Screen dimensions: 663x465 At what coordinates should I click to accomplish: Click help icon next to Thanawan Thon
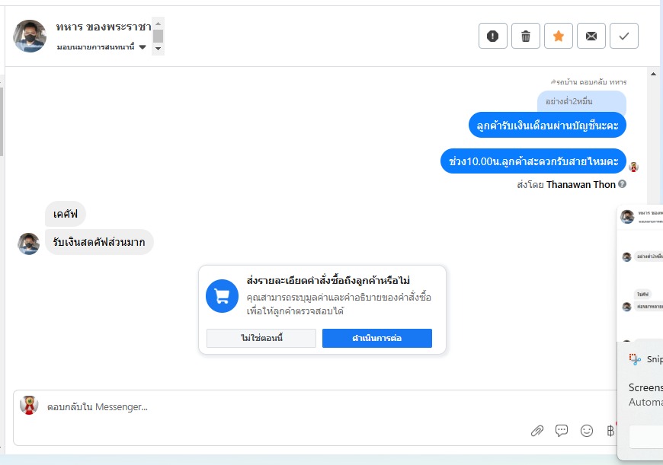[x=622, y=184]
